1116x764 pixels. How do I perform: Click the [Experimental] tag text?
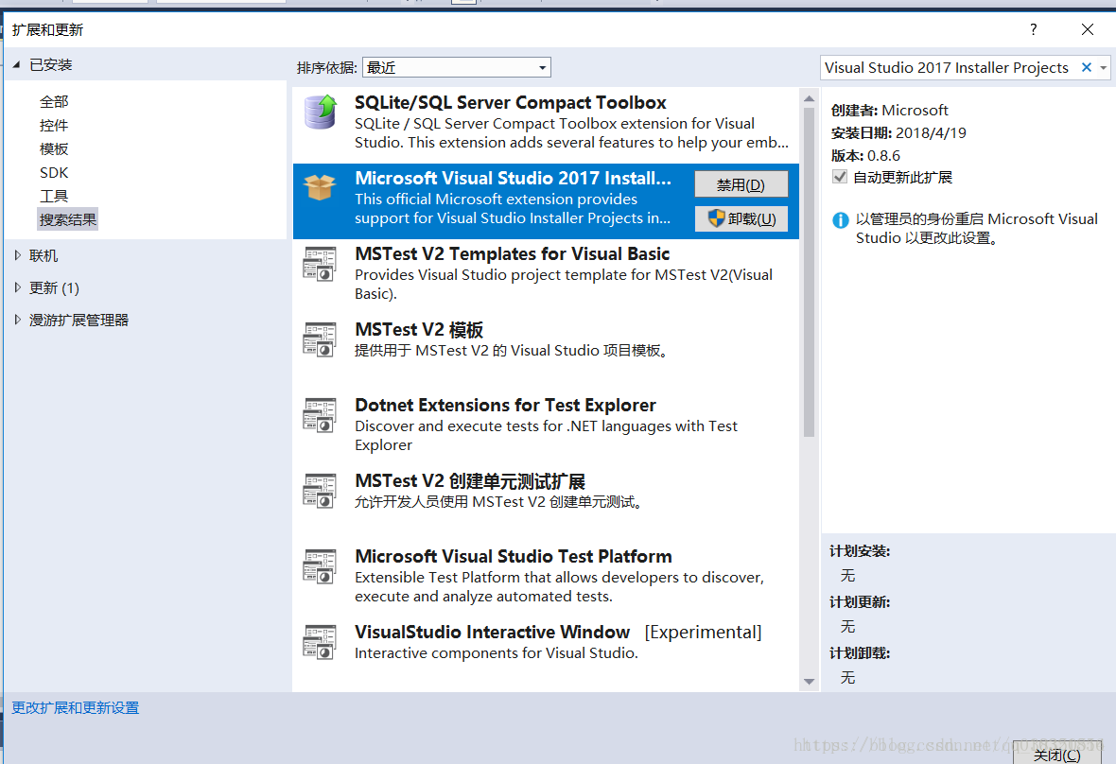704,632
